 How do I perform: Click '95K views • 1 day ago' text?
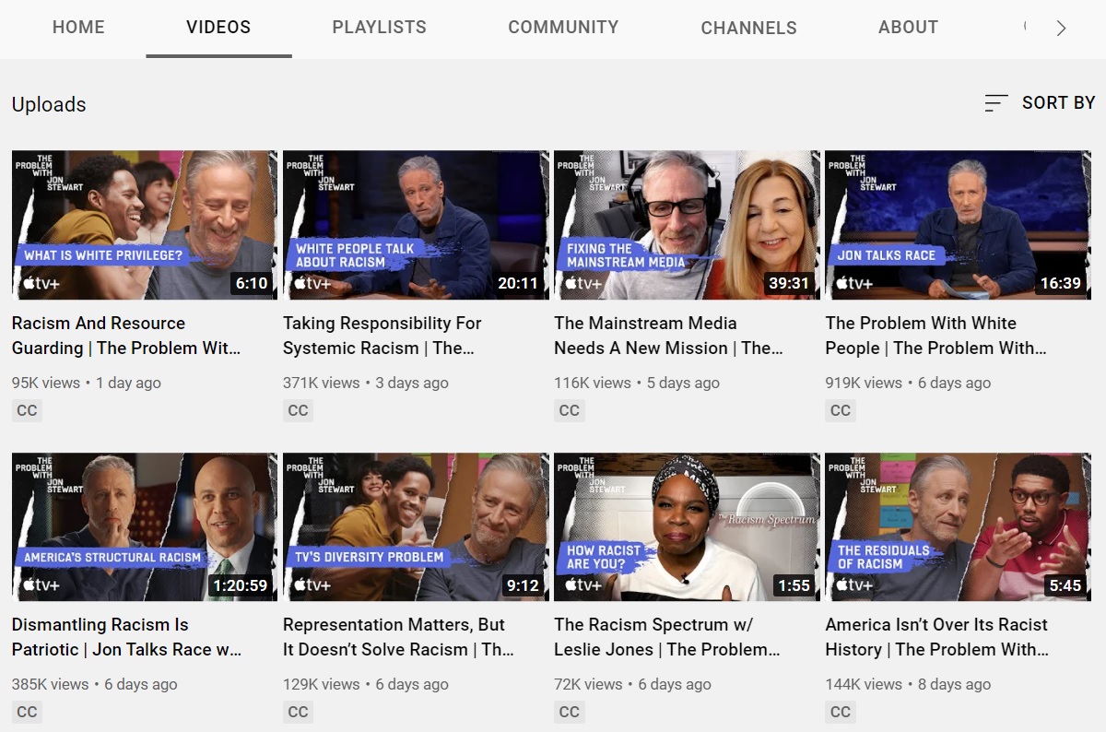click(x=87, y=383)
